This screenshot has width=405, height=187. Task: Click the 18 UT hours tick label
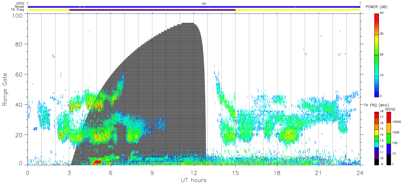pos(277,173)
